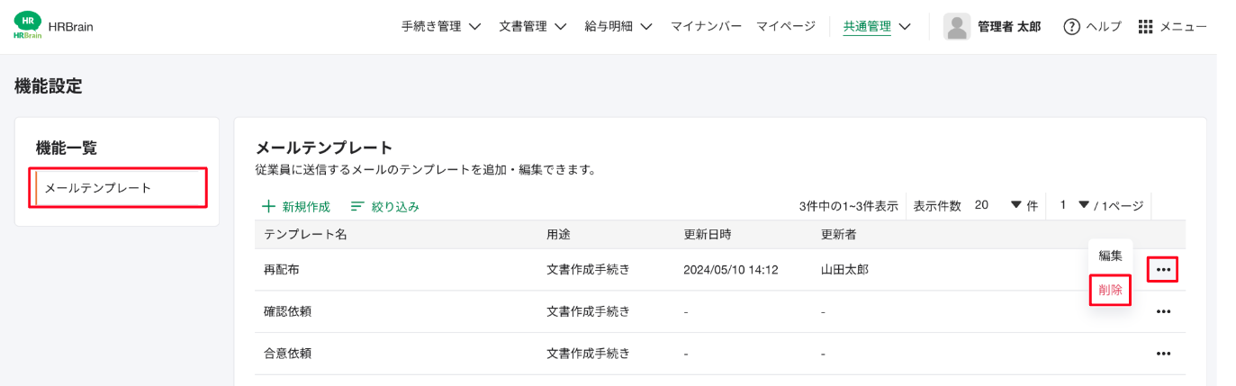Choose 削除 in the row context menu
Screen dimensions: 1236x386
[x=1110, y=290]
